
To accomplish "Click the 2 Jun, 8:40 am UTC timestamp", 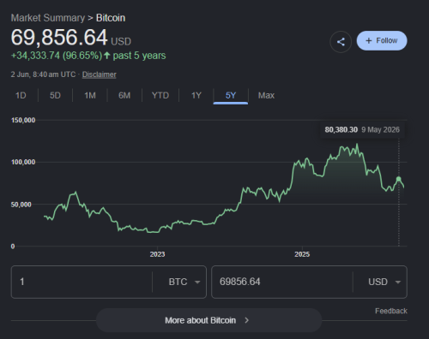I will pos(43,74).
